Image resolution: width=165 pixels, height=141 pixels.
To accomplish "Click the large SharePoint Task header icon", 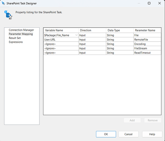I will tap(8, 15).
